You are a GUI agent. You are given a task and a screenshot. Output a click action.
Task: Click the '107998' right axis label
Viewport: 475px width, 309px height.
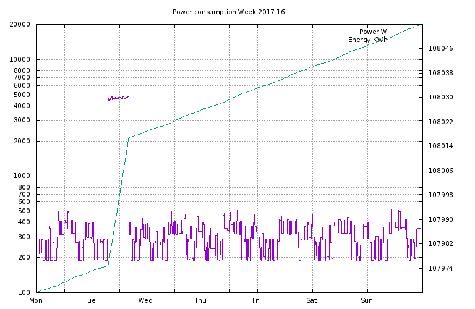click(x=441, y=195)
